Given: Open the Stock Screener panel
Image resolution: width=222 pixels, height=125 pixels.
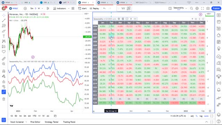Looking at the screenshot, I should pos(17,122).
